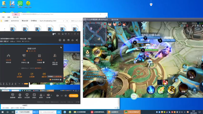
Task: Click the orange start streaming button
Action: point(73,96)
